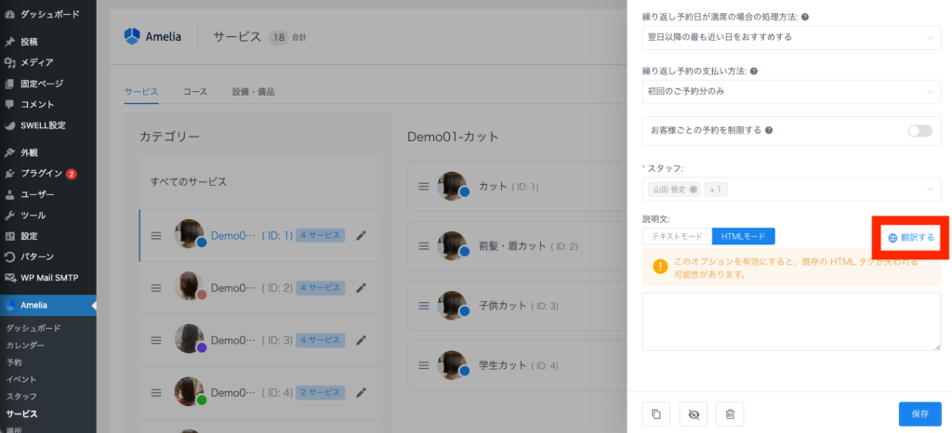Open 翌日以降の最も近い日をおすすめする dropdown
The height and width of the screenshot is (433, 952).
(791, 37)
